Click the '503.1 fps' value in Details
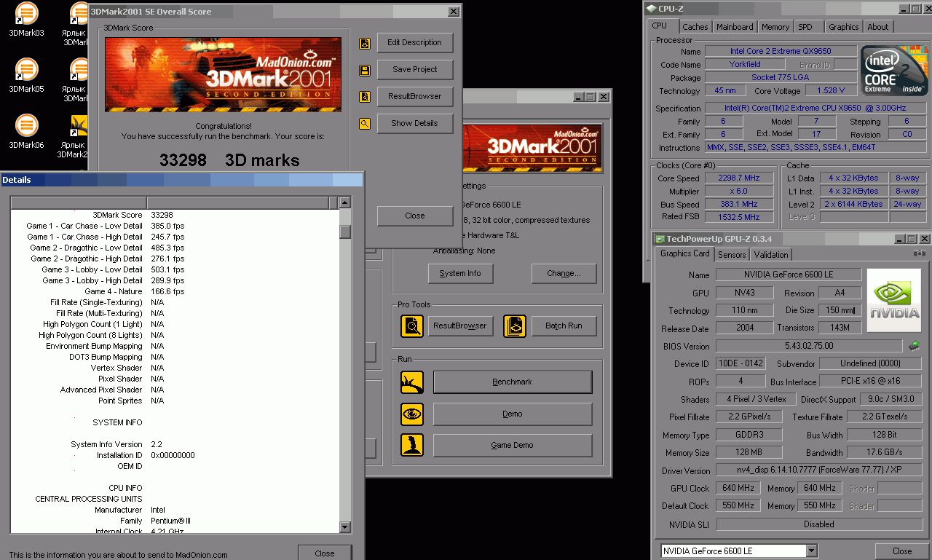The image size is (932, 560). (167, 269)
